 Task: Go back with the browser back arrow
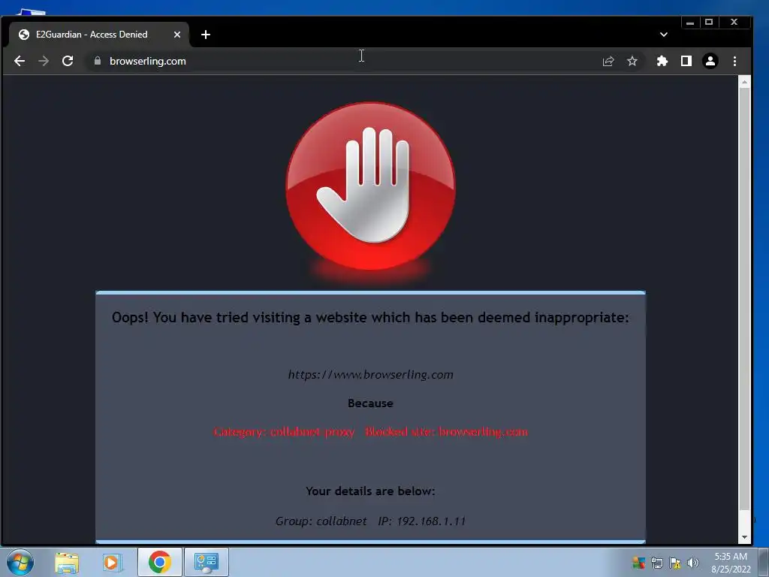pyautogui.click(x=20, y=61)
